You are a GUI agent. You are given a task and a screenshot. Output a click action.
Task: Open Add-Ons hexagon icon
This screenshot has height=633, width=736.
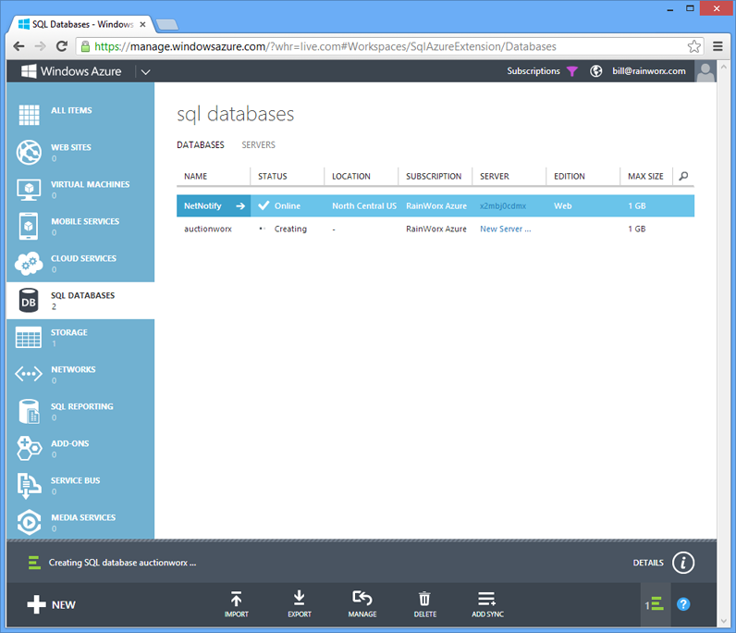click(29, 448)
